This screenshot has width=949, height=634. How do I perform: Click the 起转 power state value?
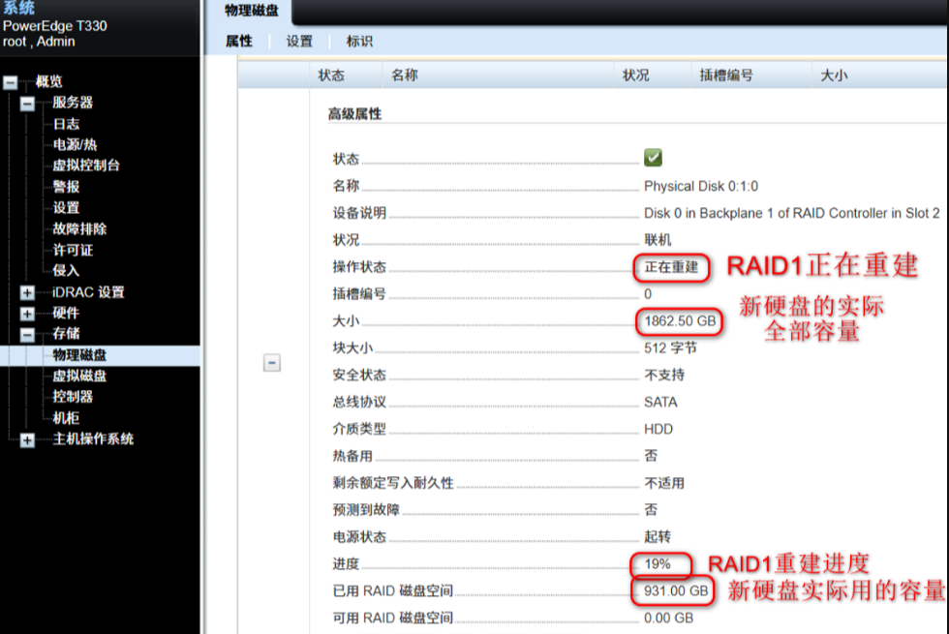pos(658,537)
